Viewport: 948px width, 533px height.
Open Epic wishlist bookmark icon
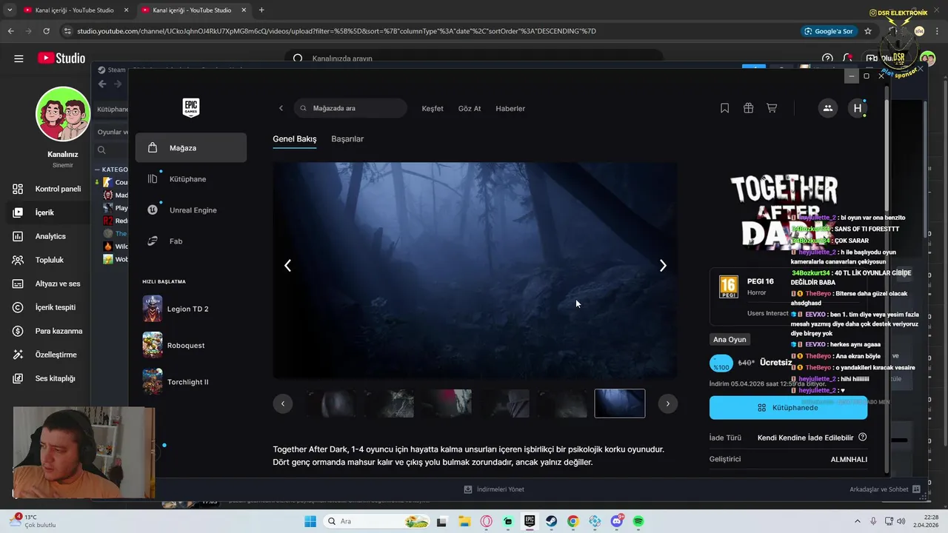pyautogui.click(x=725, y=108)
